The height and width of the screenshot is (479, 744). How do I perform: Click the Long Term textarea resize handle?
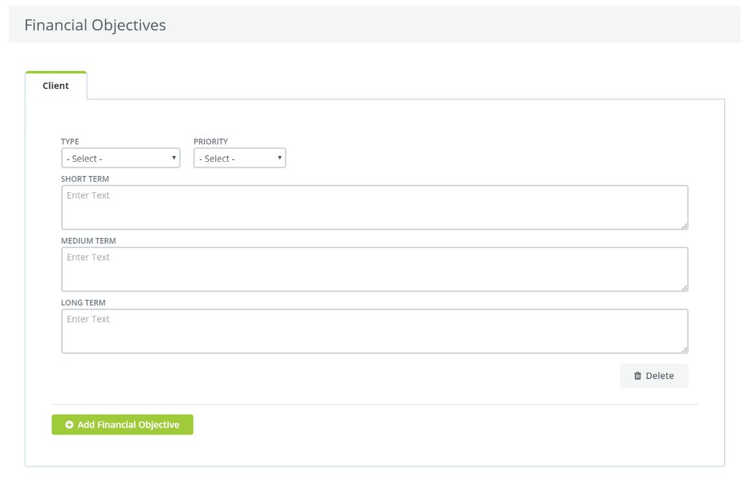(684, 349)
